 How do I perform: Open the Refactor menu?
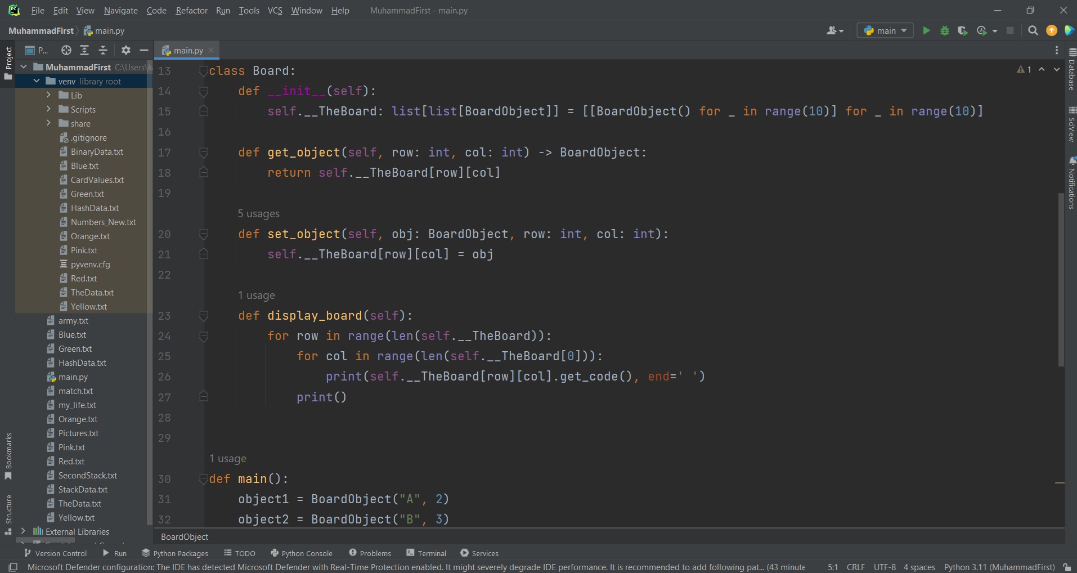click(191, 10)
